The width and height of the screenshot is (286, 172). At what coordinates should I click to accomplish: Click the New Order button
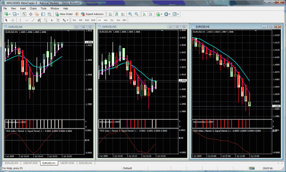click(x=64, y=14)
